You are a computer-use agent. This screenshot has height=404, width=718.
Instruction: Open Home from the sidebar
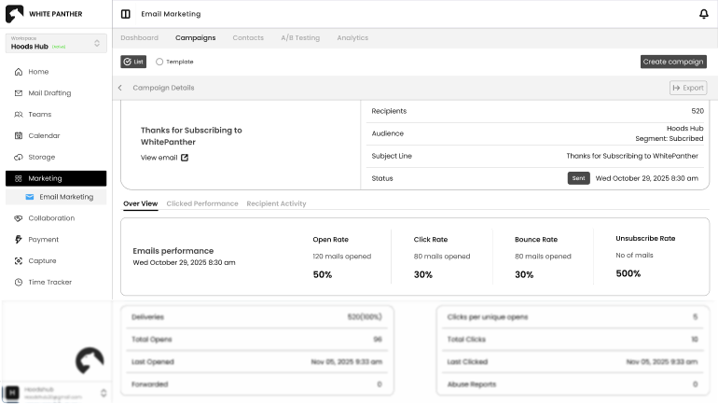pyautogui.click(x=37, y=72)
